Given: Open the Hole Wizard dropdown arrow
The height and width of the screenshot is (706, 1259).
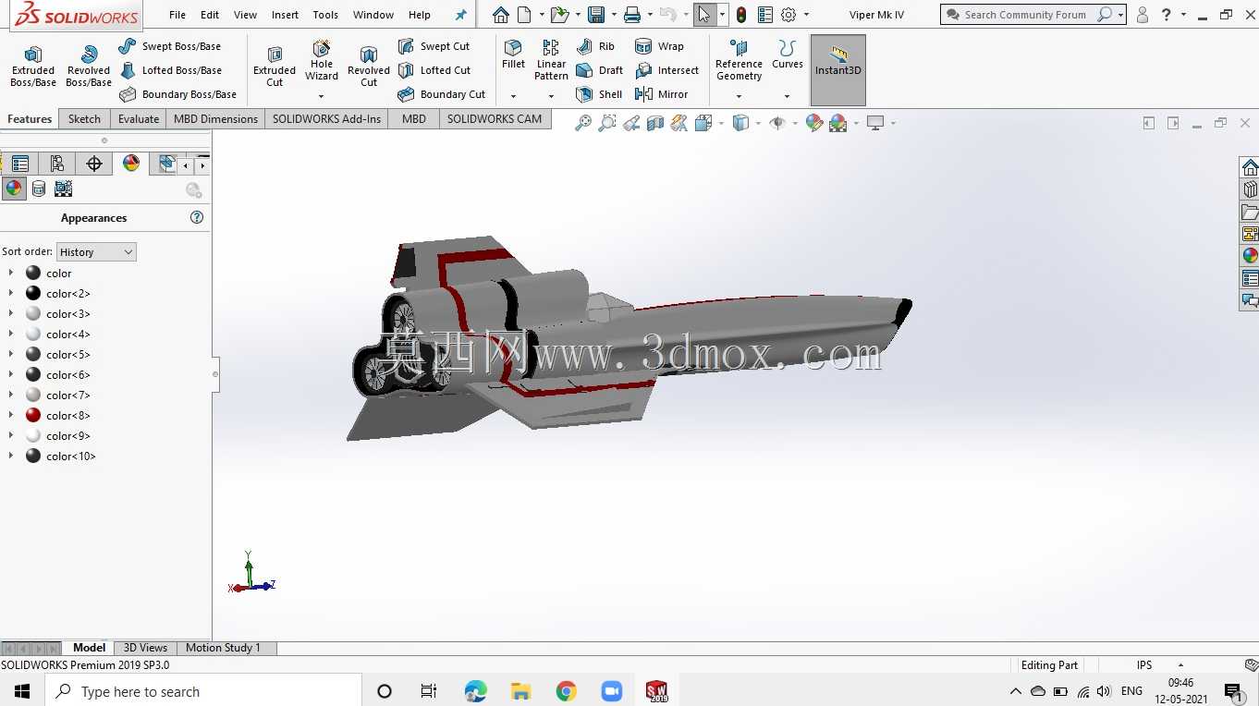Looking at the screenshot, I should 322,96.
